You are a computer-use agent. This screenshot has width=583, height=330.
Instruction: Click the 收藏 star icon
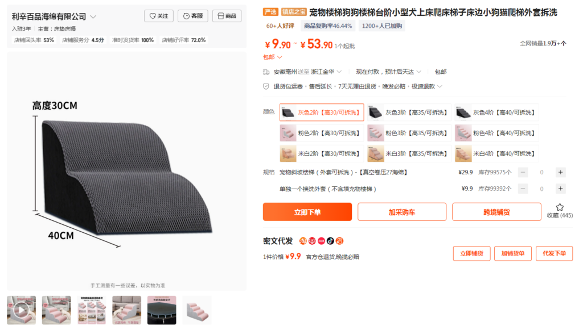[560, 207]
